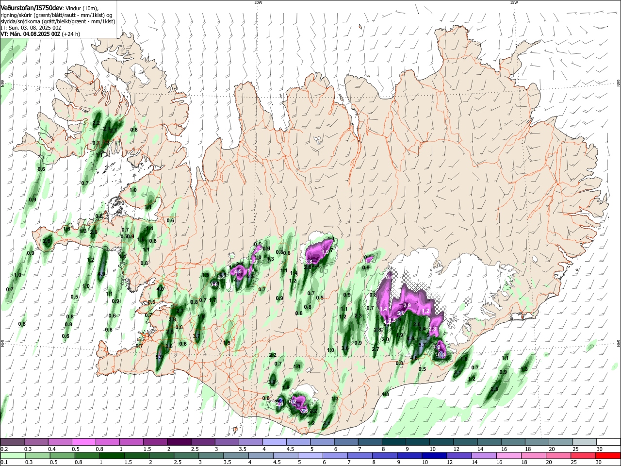Click the 0.2 label under the snow colour scale
Screen dimensions: 621x466
click(4, 449)
